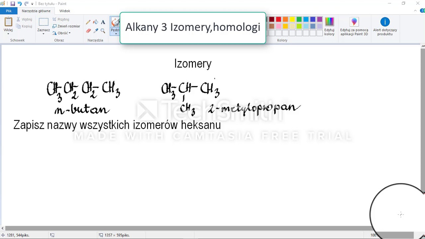
Task: Open the Obróć rotate dropdown
Action: click(61, 33)
